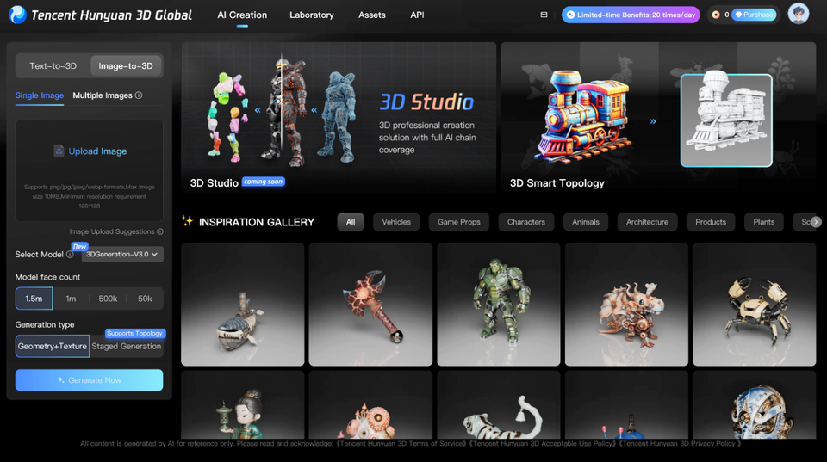Screen dimensions: 827x462
Task: Open the Assets menu item
Action: click(372, 15)
